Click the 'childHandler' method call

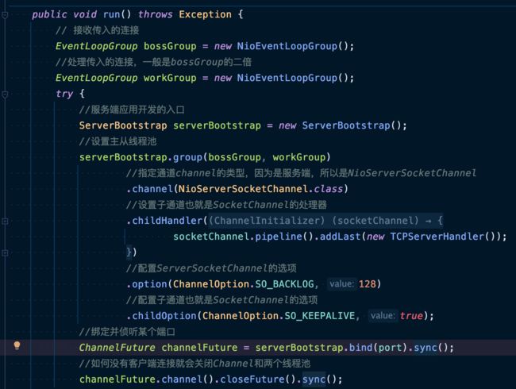pyautogui.click(x=168, y=221)
